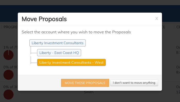Cancel with I don't want to move anything
This screenshot has height=102, width=180.
[x=134, y=83]
